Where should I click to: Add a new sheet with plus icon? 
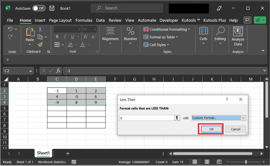click(68, 153)
